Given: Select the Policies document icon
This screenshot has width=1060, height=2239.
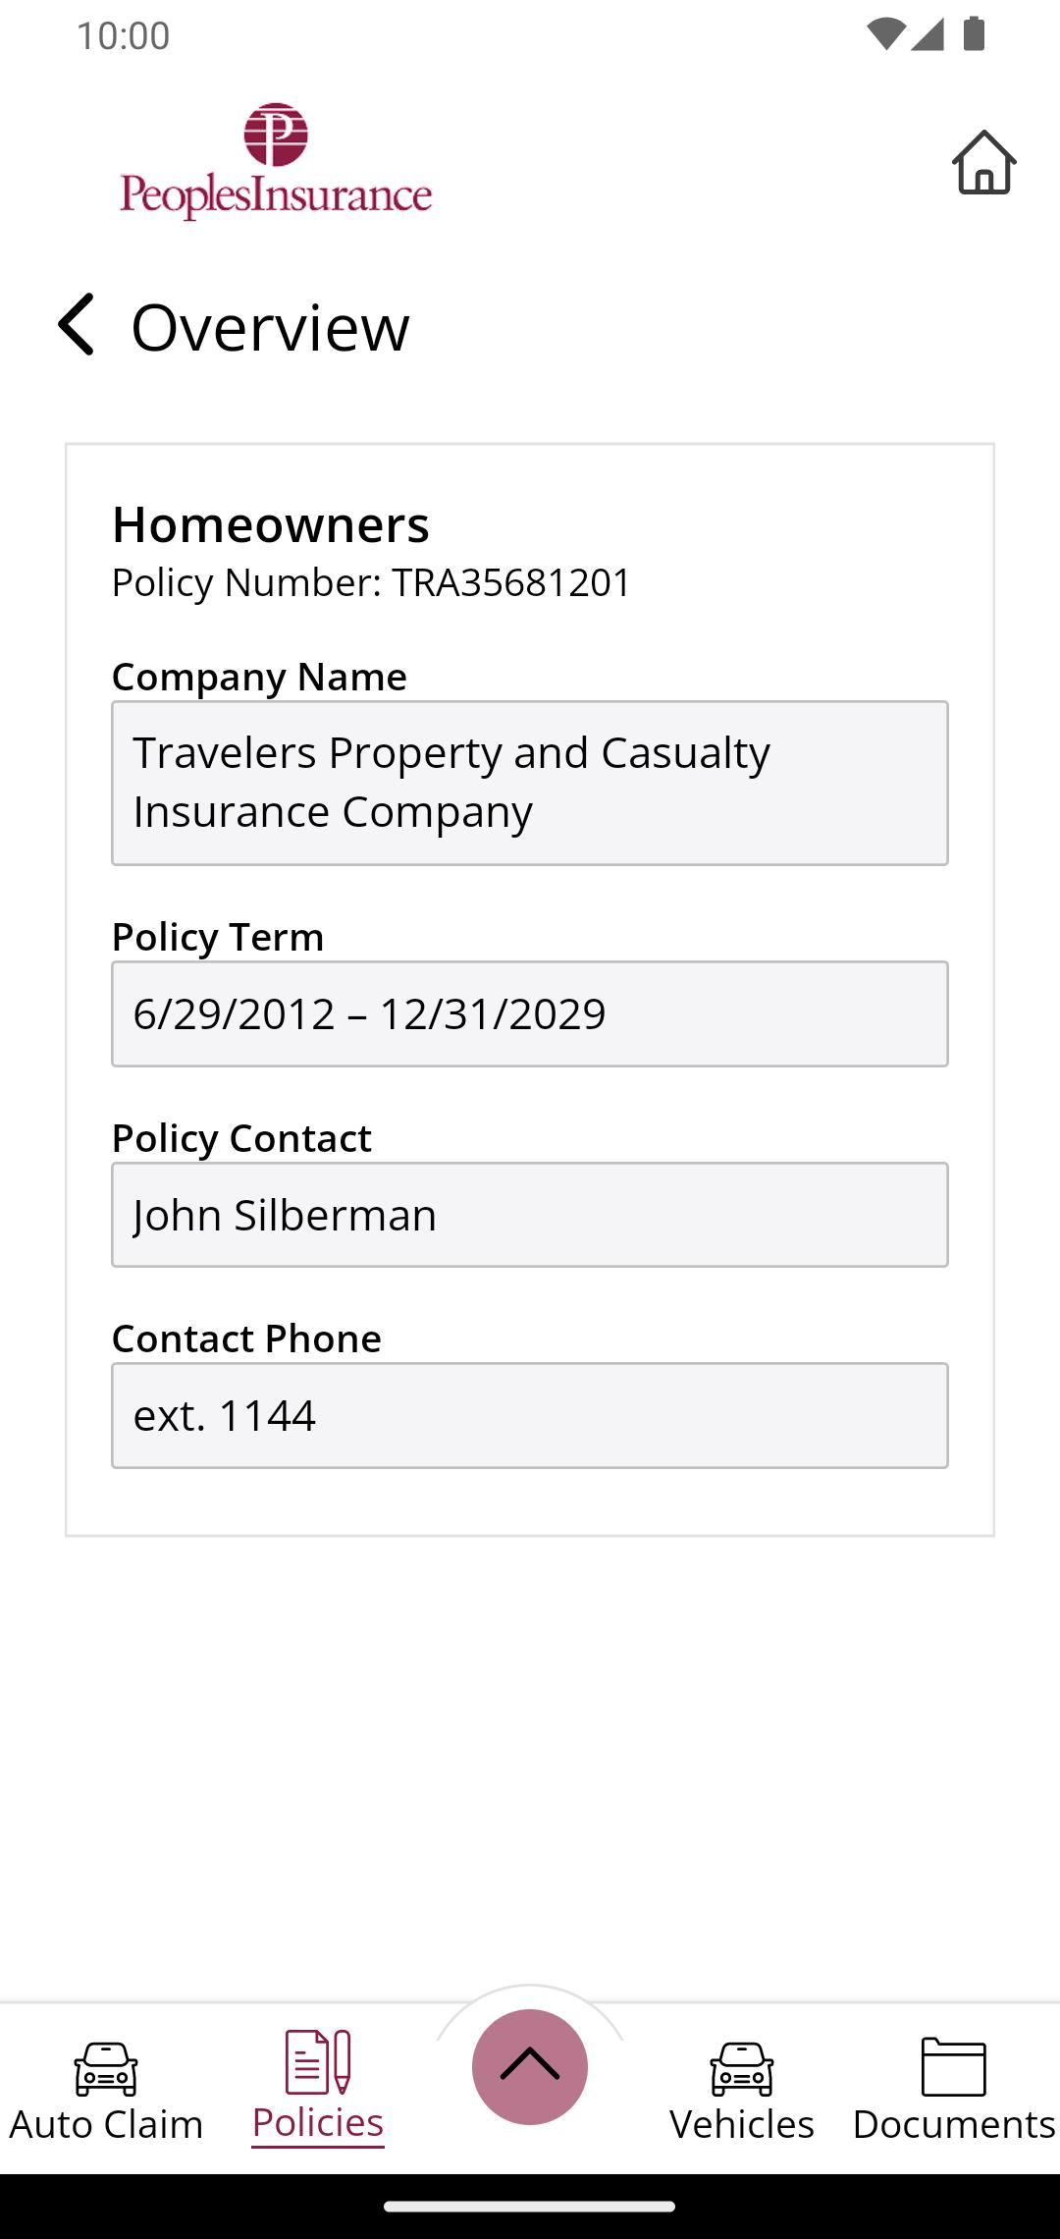Looking at the screenshot, I should point(317,2062).
